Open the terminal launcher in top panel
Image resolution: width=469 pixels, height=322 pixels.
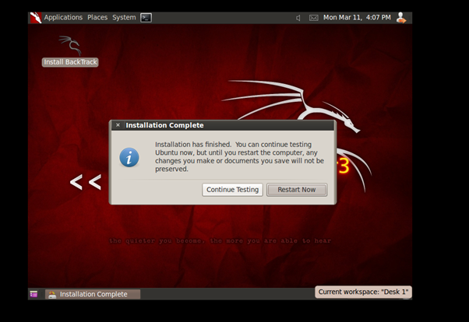tap(146, 17)
